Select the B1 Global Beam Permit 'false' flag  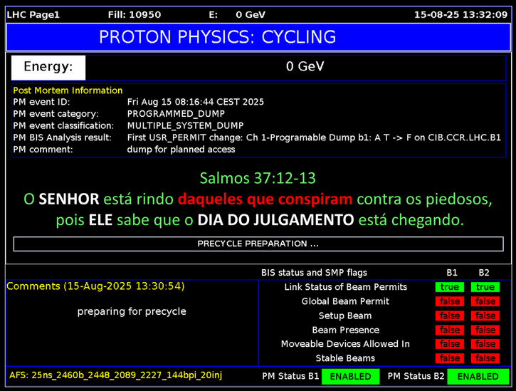pos(449,301)
